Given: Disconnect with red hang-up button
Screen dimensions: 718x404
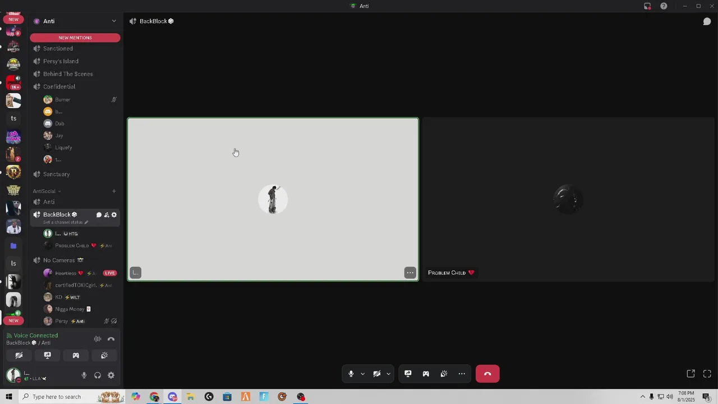Looking at the screenshot, I should point(487,374).
